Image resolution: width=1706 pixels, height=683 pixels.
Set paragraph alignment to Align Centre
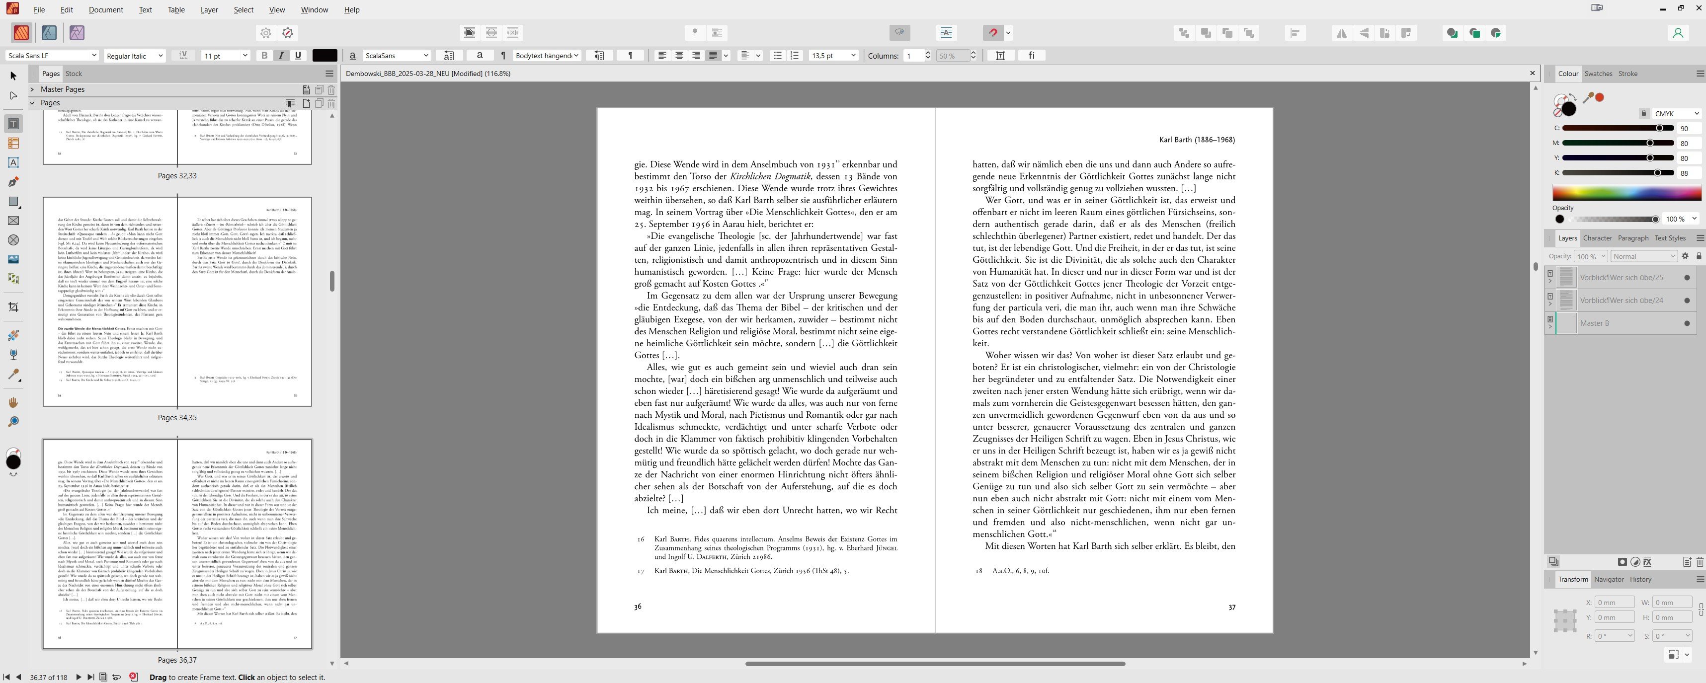[x=679, y=56]
